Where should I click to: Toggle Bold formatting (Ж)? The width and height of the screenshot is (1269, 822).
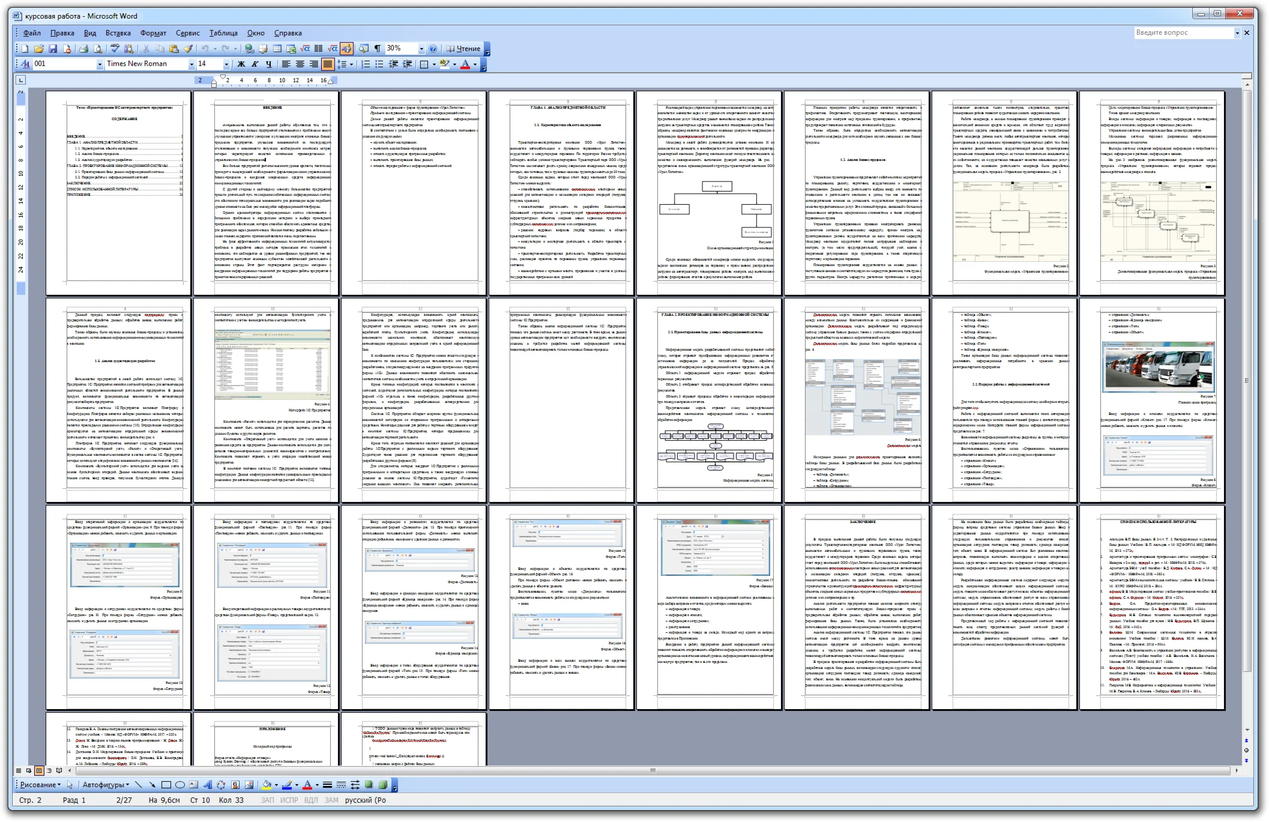tap(241, 64)
